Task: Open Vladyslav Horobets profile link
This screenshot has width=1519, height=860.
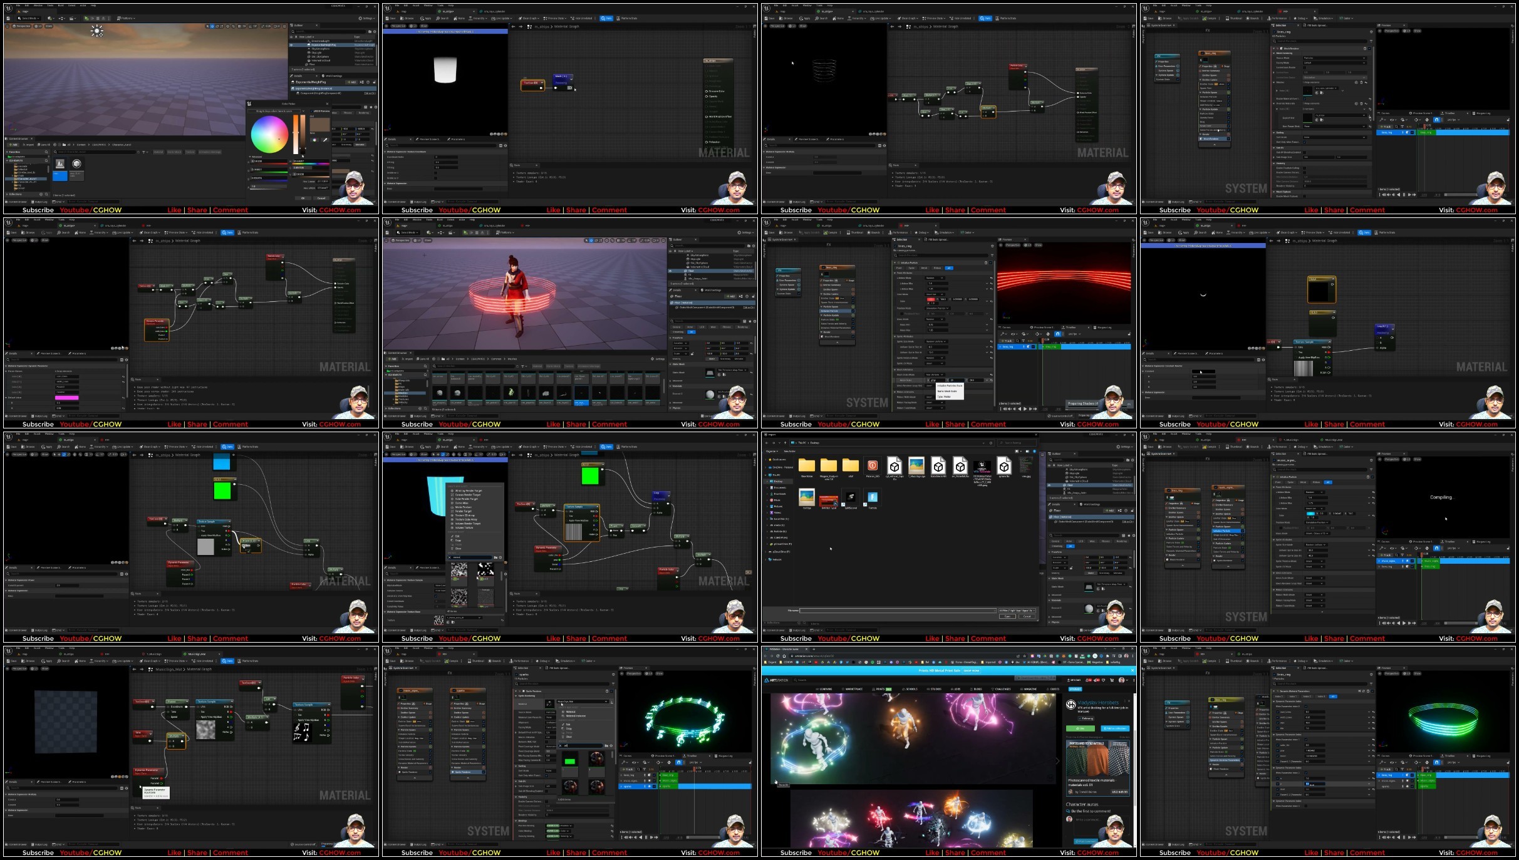Action: point(1098,702)
